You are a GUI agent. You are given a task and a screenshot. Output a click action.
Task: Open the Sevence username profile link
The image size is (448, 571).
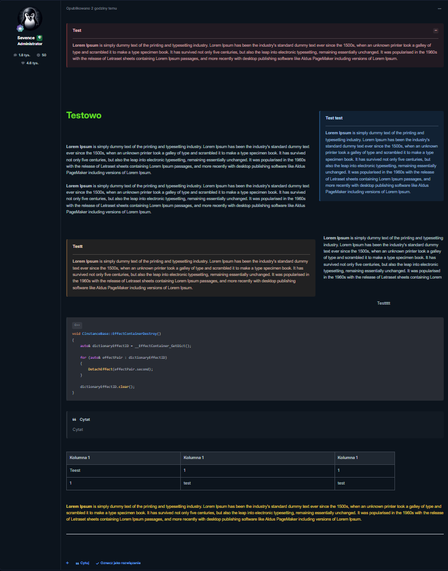pos(26,38)
